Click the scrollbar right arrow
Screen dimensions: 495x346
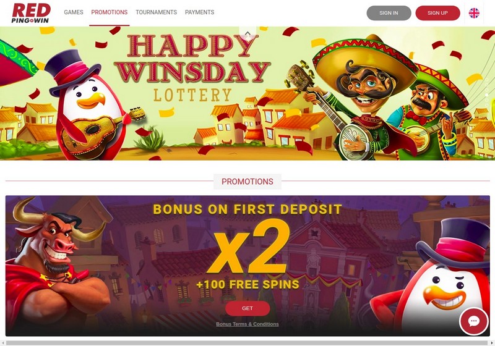[492, 343]
